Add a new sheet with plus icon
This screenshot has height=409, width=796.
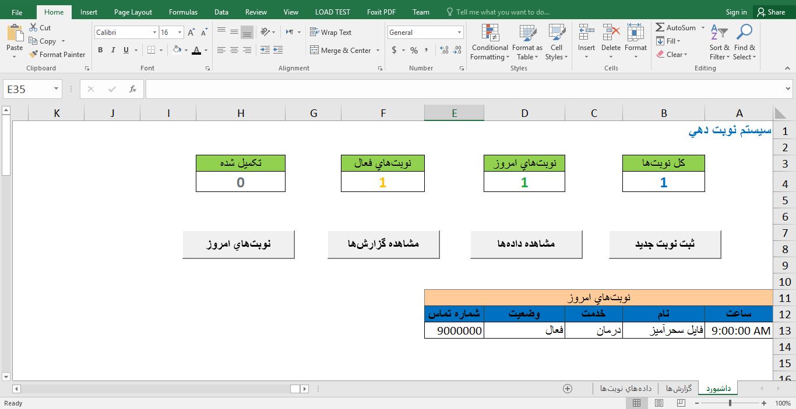(x=568, y=389)
